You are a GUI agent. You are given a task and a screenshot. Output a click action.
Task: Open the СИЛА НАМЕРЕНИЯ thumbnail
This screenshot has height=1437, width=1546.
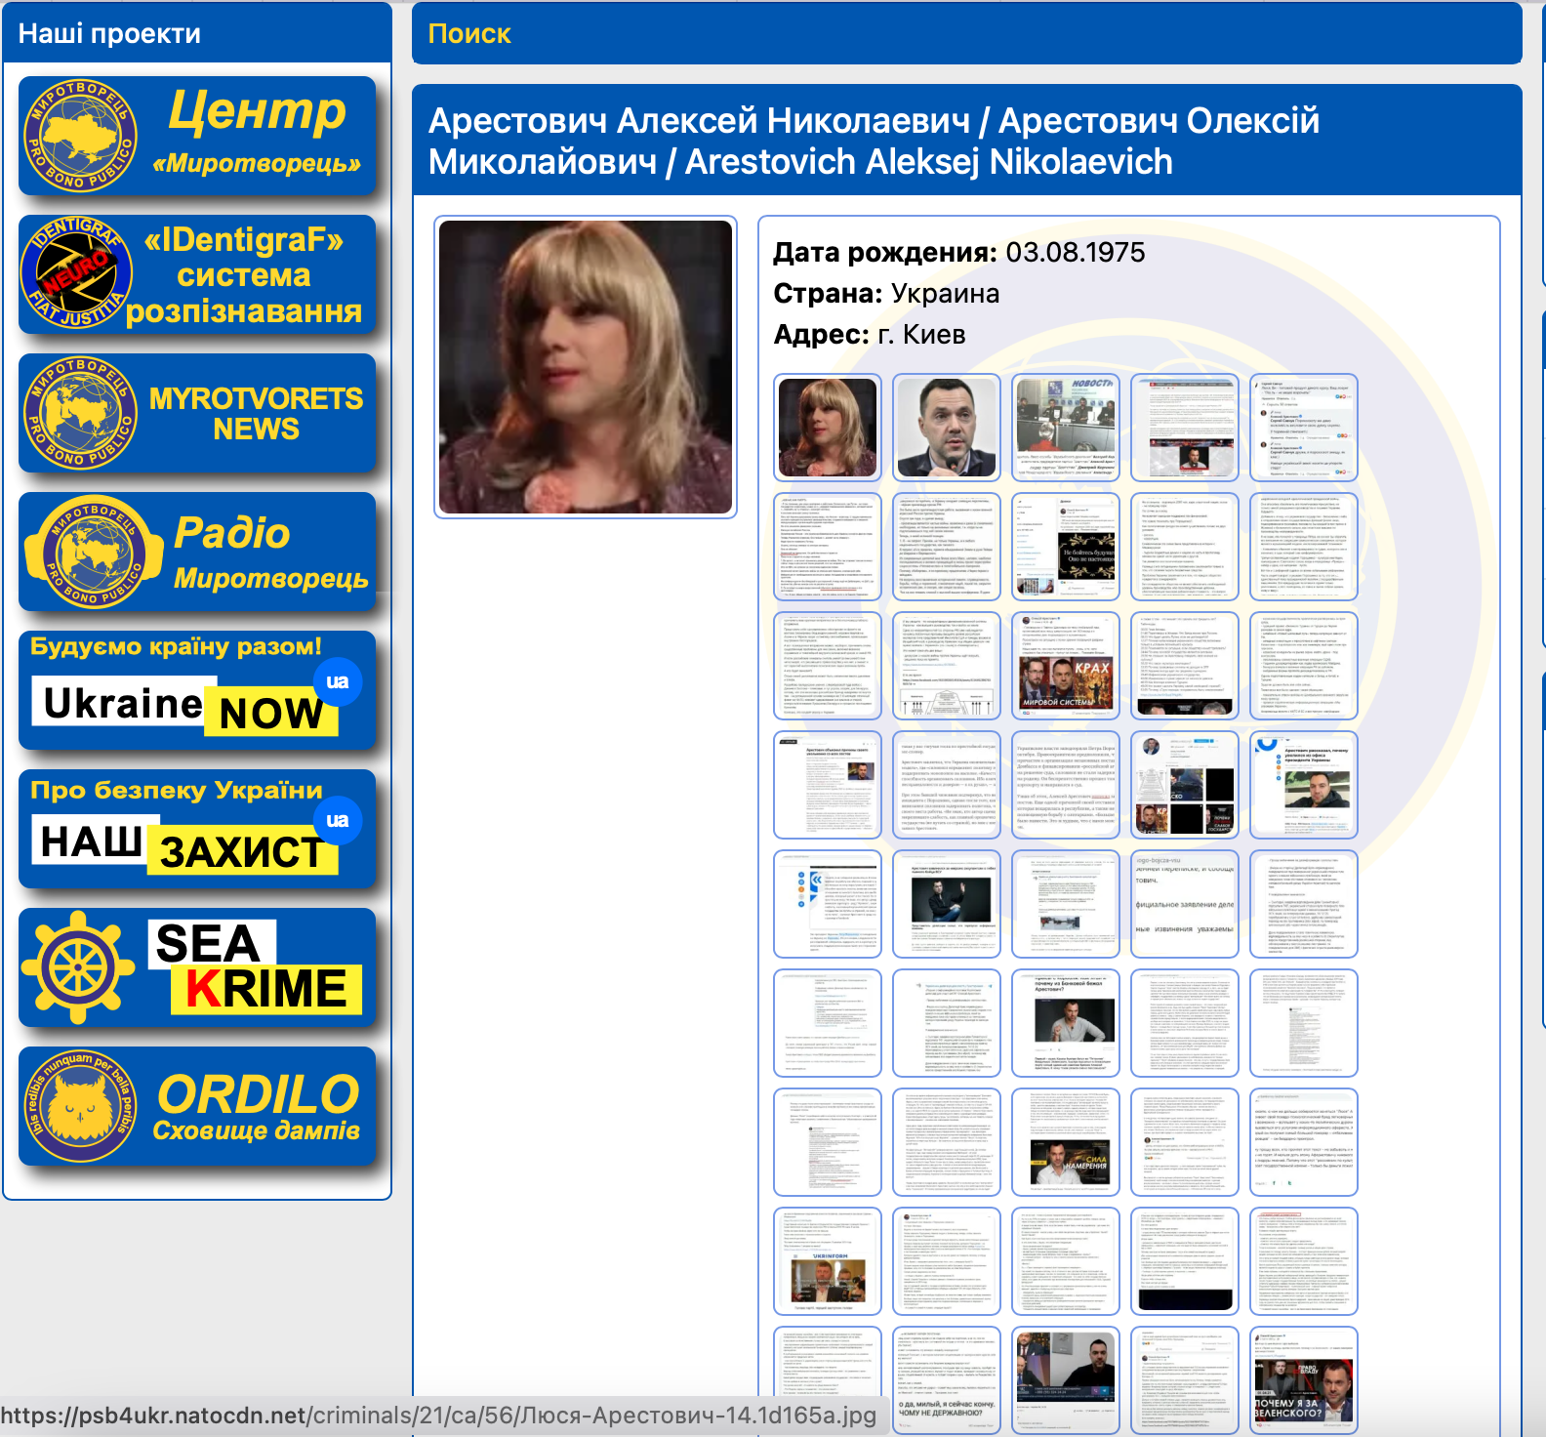pos(1065,1142)
